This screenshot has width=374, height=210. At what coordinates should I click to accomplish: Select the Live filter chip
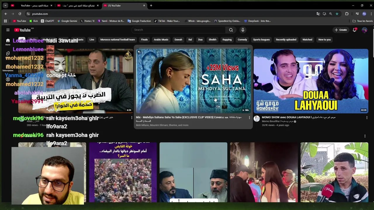pos(92,40)
